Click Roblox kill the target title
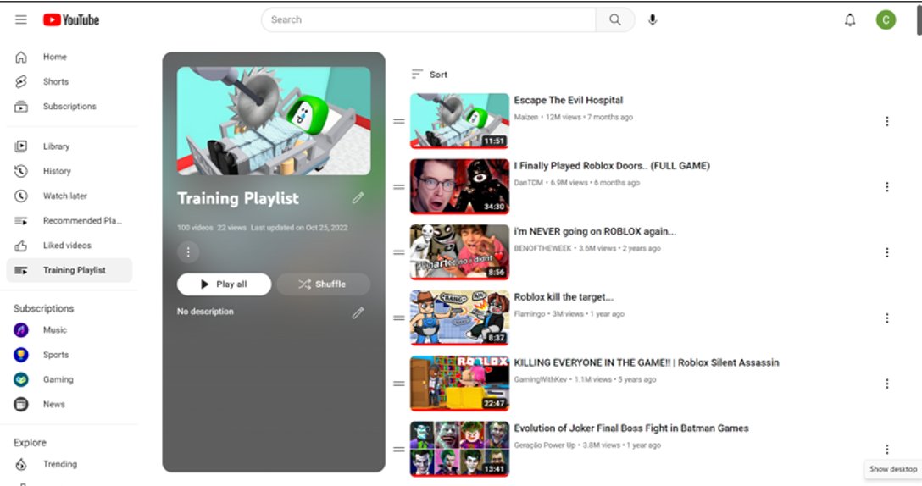 point(564,297)
